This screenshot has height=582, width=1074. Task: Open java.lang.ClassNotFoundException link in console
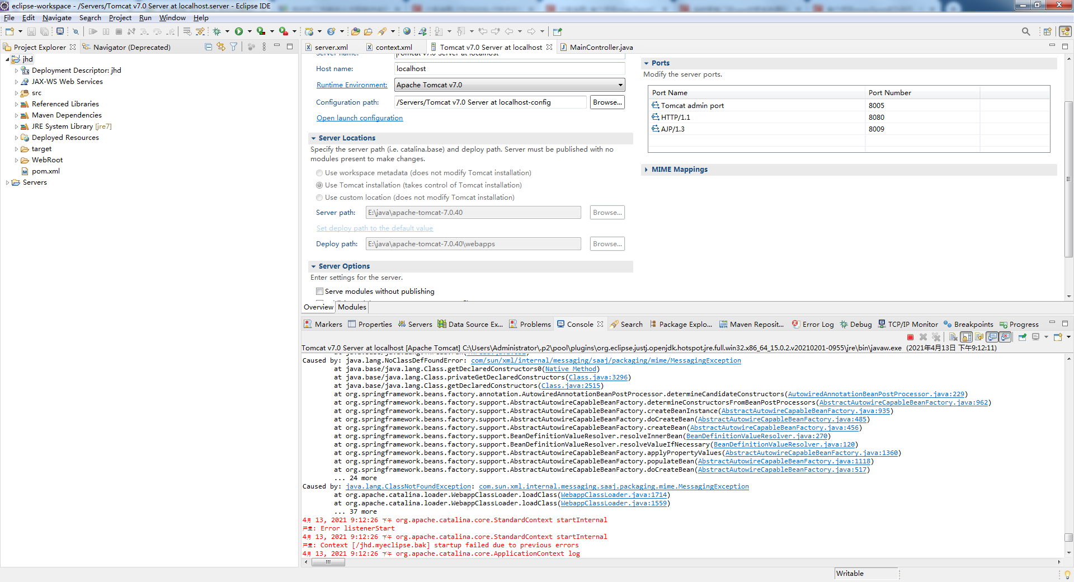pyautogui.click(x=408, y=487)
